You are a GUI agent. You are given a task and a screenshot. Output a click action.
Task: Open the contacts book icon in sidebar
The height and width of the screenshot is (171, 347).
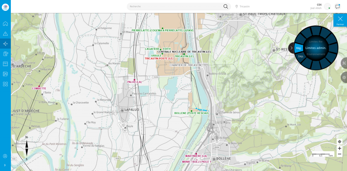pos(5,74)
